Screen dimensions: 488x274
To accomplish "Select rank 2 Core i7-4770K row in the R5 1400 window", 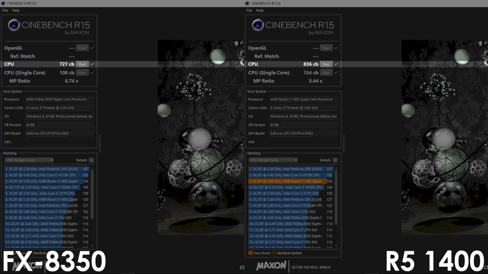I will (290, 175).
